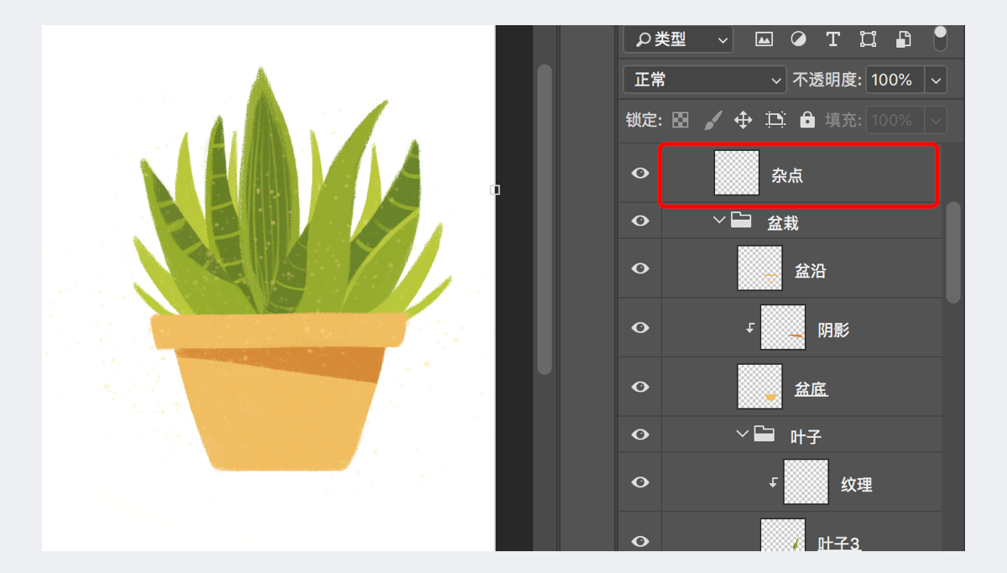Click the 阴影 layer name
The height and width of the screenshot is (573, 1007).
coord(833,331)
